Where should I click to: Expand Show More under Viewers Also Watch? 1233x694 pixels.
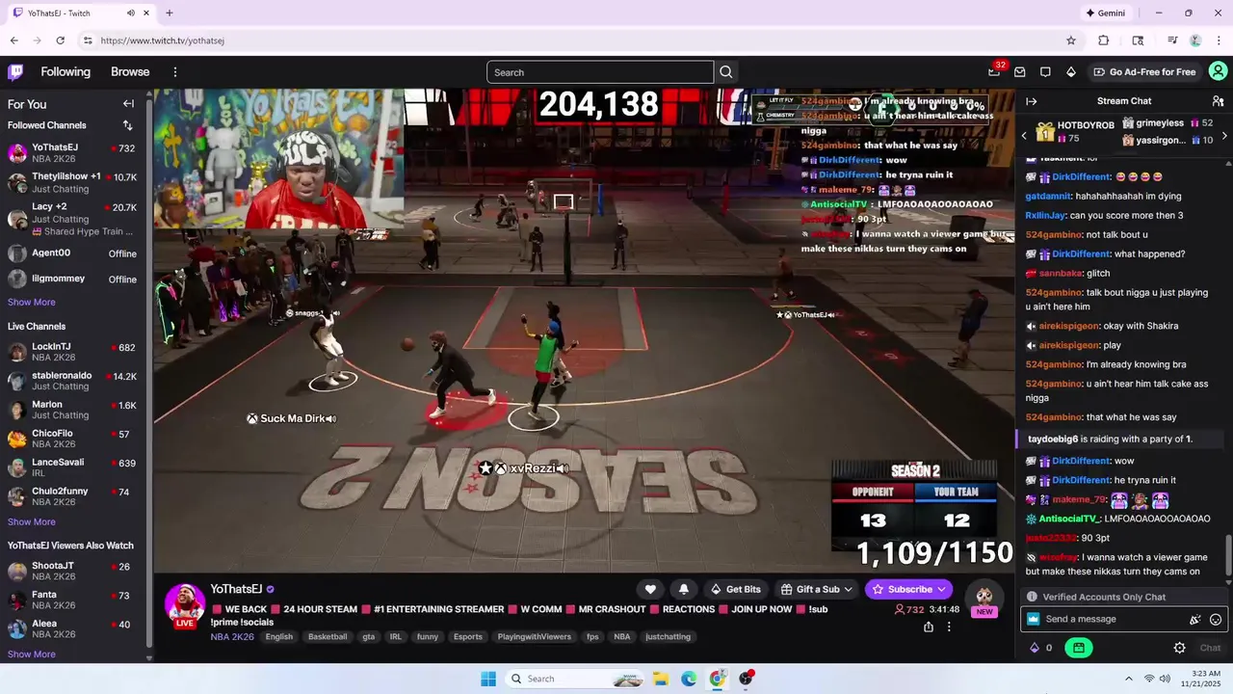tap(32, 654)
